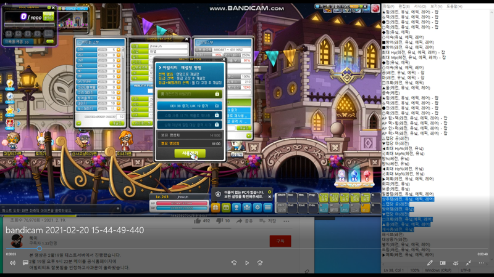Click red potion counter showing 0
494x277 pixels.
click(x=367, y=176)
